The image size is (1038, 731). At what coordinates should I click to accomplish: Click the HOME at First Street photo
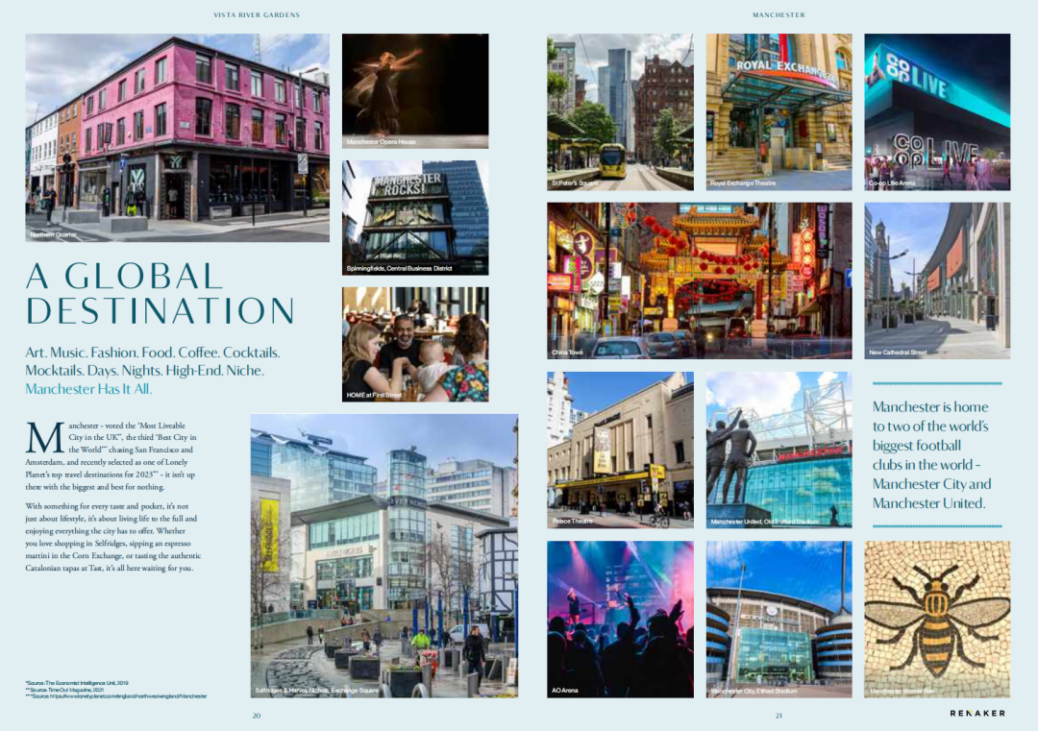pos(415,344)
